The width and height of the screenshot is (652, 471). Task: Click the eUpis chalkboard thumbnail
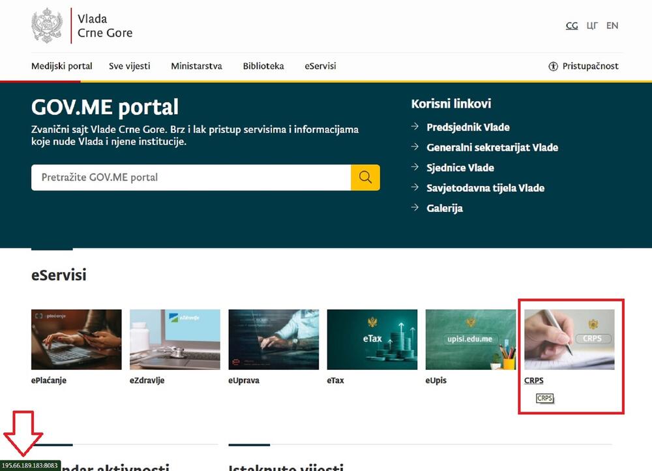tap(470, 339)
